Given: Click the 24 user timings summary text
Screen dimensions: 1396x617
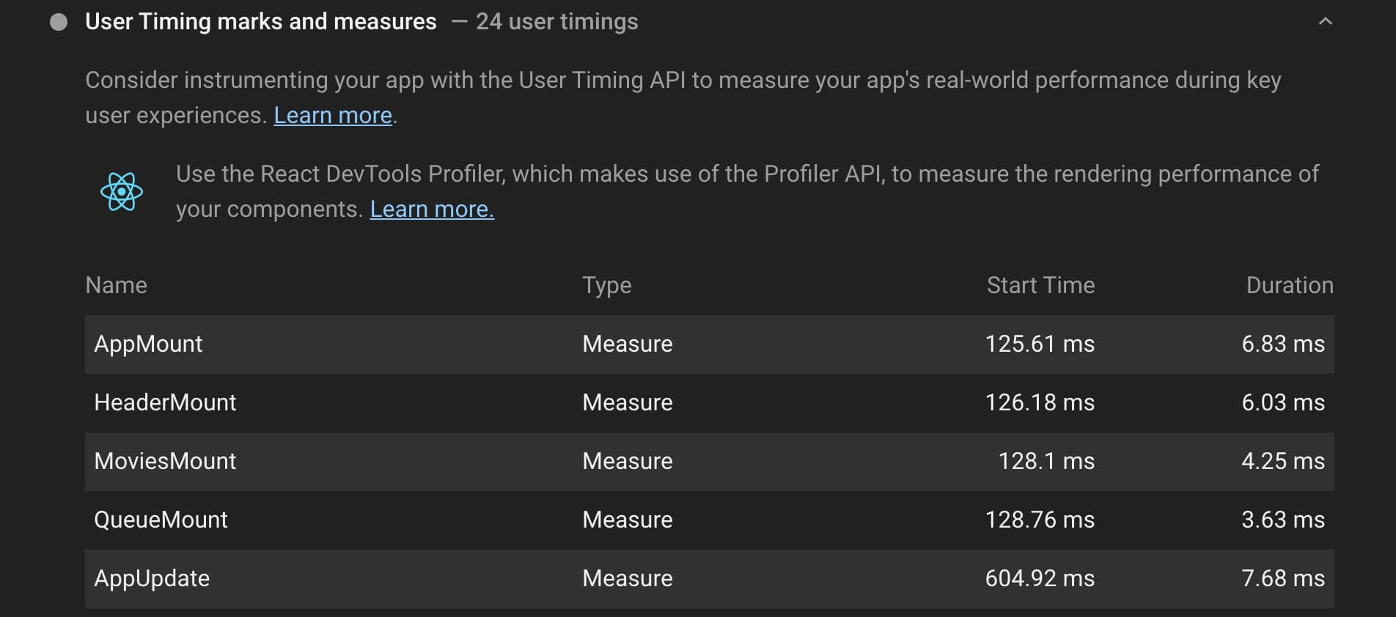Looking at the screenshot, I should [x=556, y=22].
